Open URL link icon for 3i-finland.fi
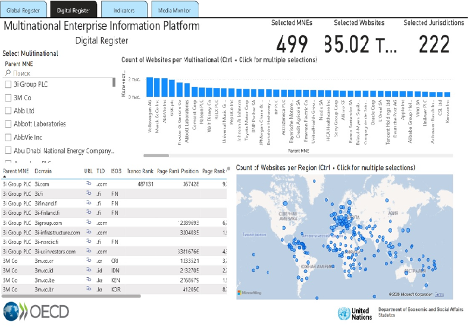470x327 pixels. [x=89, y=212]
